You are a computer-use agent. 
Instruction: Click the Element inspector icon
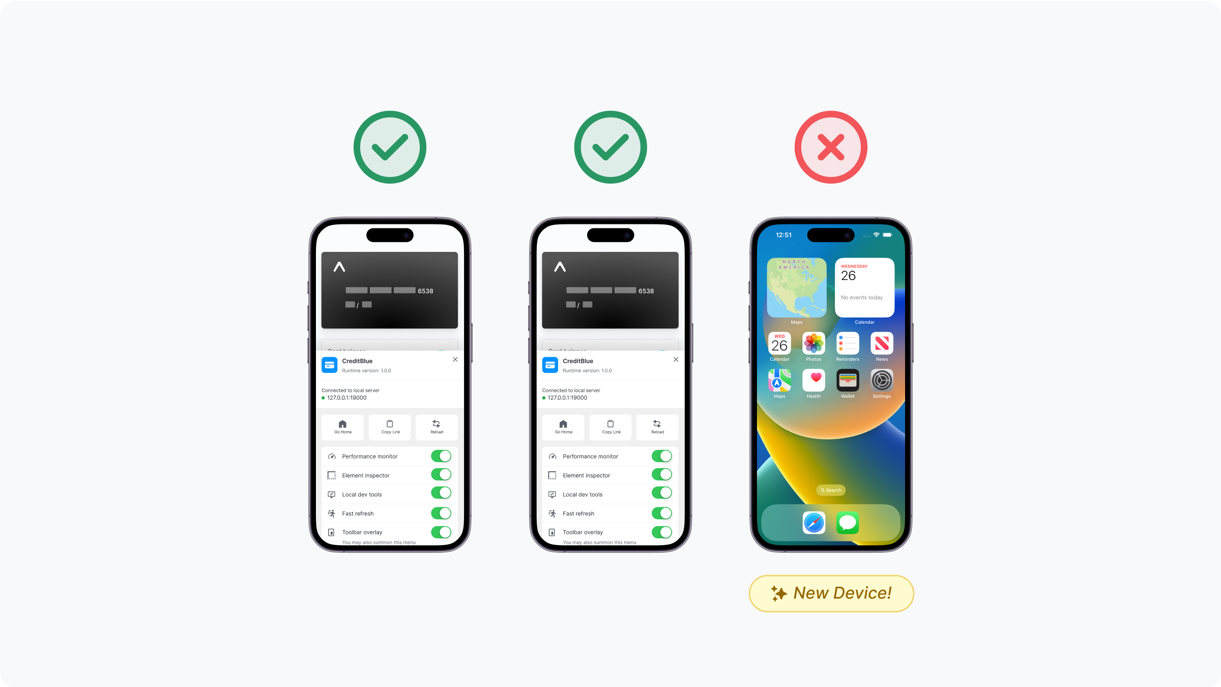tap(331, 475)
